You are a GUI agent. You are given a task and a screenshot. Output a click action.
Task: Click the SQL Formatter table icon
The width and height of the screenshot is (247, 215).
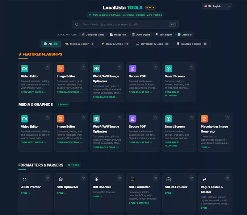click(132, 179)
